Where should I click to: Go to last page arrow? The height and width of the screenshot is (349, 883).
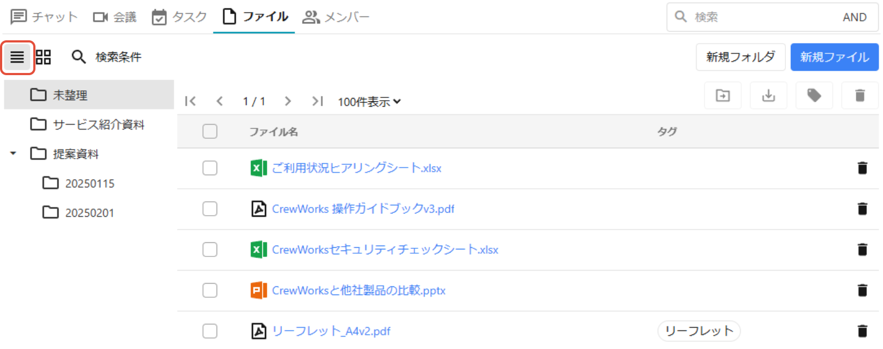click(x=317, y=101)
